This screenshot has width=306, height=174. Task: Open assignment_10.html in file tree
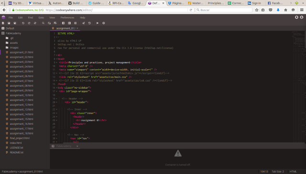pyautogui.click(x=22, y=95)
